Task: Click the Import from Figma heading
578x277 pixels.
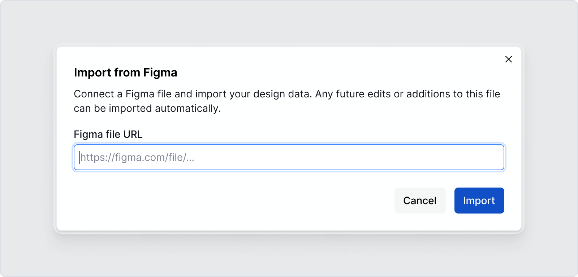Action: (x=126, y=72)
